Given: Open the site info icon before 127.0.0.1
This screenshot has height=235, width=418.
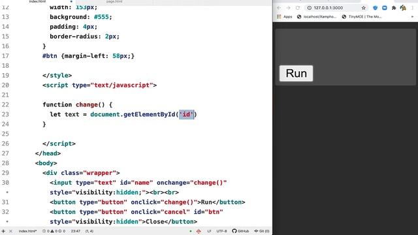Looking at the screenshot, I should pyautogui.click(x=309, y=8).
